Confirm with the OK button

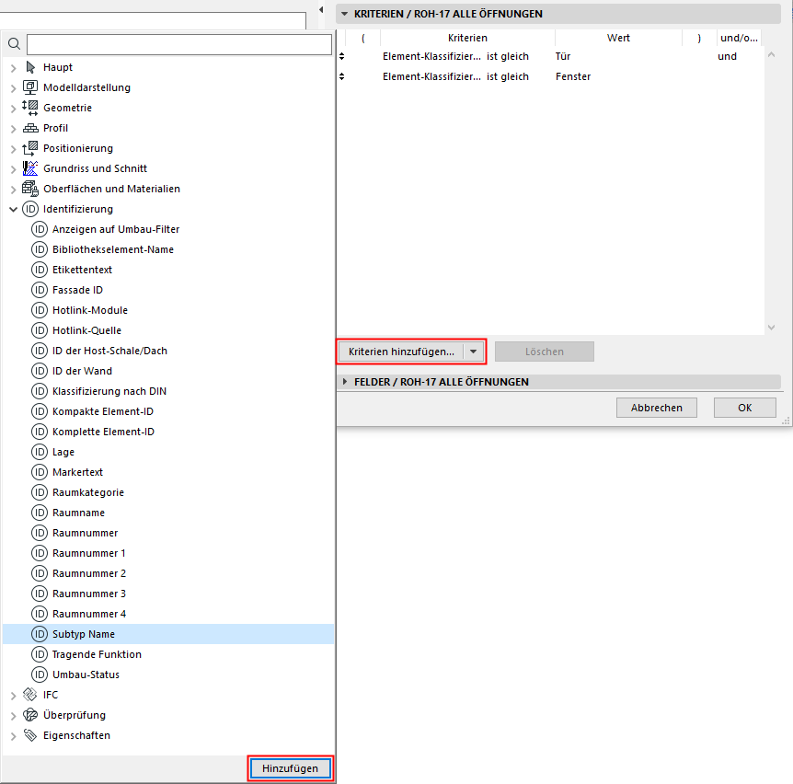tap(745, 408)
